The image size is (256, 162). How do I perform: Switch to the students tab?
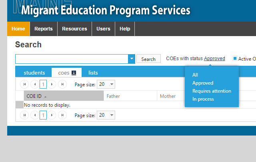coord(34,73)
